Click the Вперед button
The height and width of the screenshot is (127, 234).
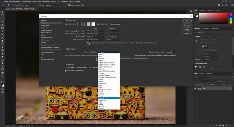click(x=187, y=33)
